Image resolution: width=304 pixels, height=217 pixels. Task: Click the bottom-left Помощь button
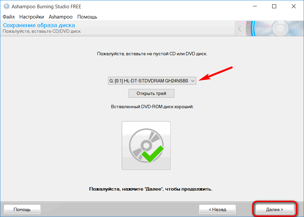pos(22,209)
